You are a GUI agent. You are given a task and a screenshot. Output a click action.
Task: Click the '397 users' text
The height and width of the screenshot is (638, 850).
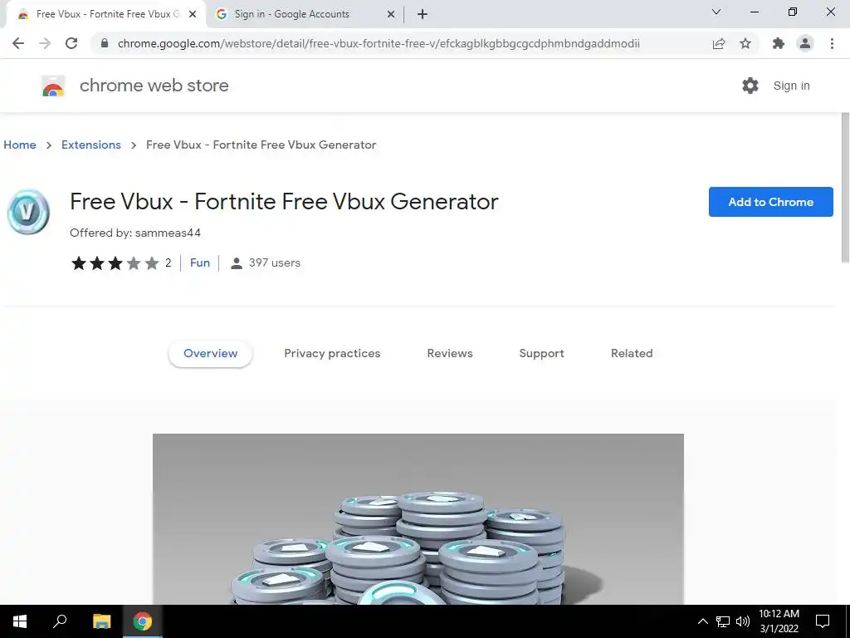274,263
